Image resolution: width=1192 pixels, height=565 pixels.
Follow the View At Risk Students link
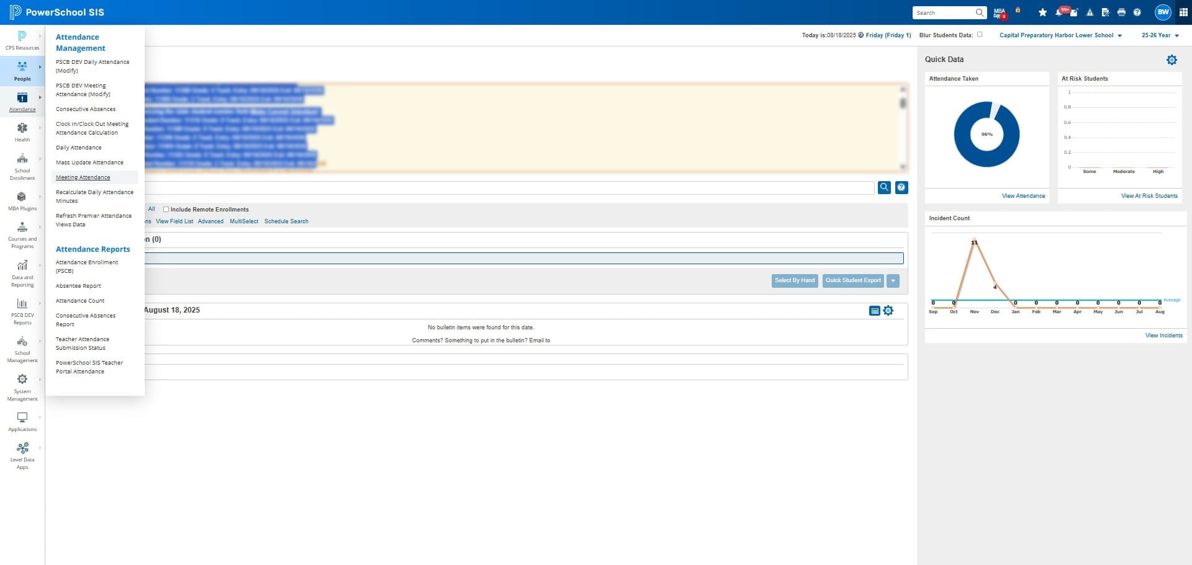(x=1149, y=196)
